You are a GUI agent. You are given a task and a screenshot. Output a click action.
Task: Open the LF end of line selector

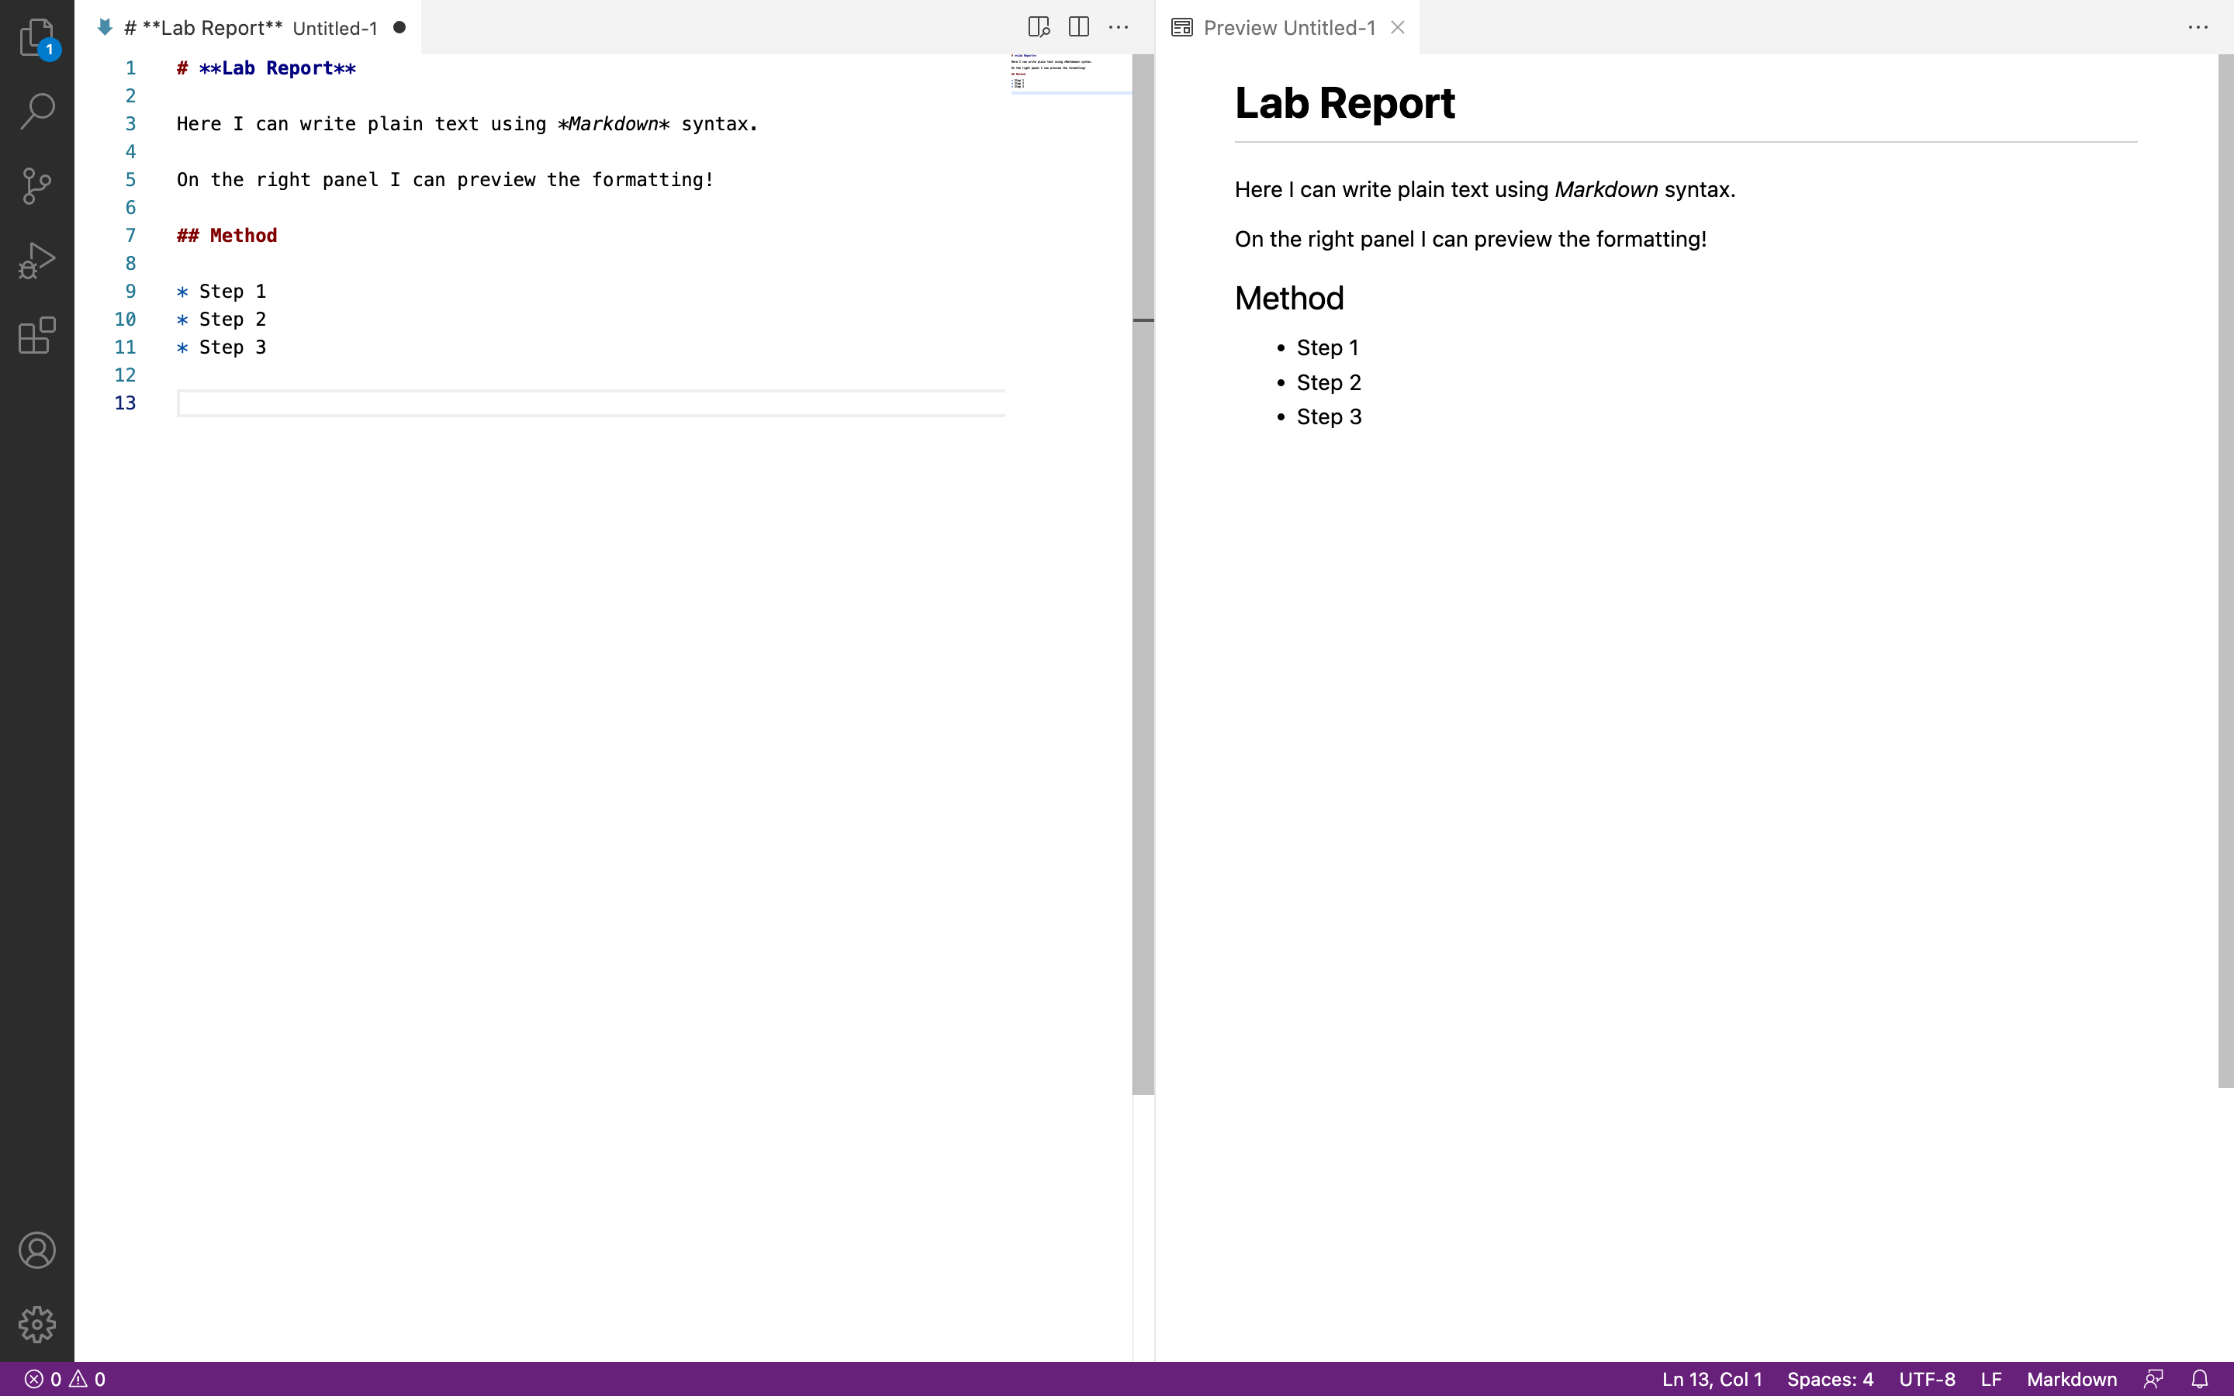[1990, 1378]
